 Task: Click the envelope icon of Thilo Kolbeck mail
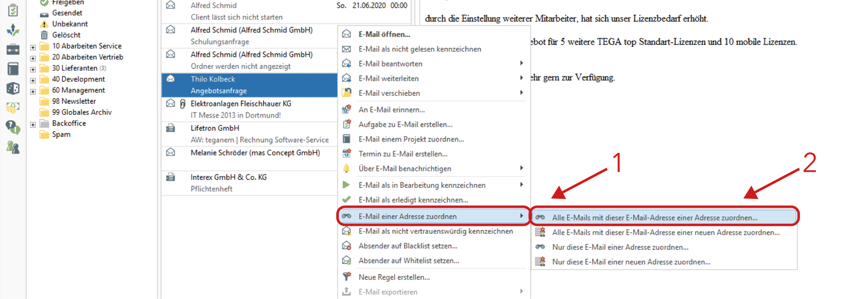(170, 79)
